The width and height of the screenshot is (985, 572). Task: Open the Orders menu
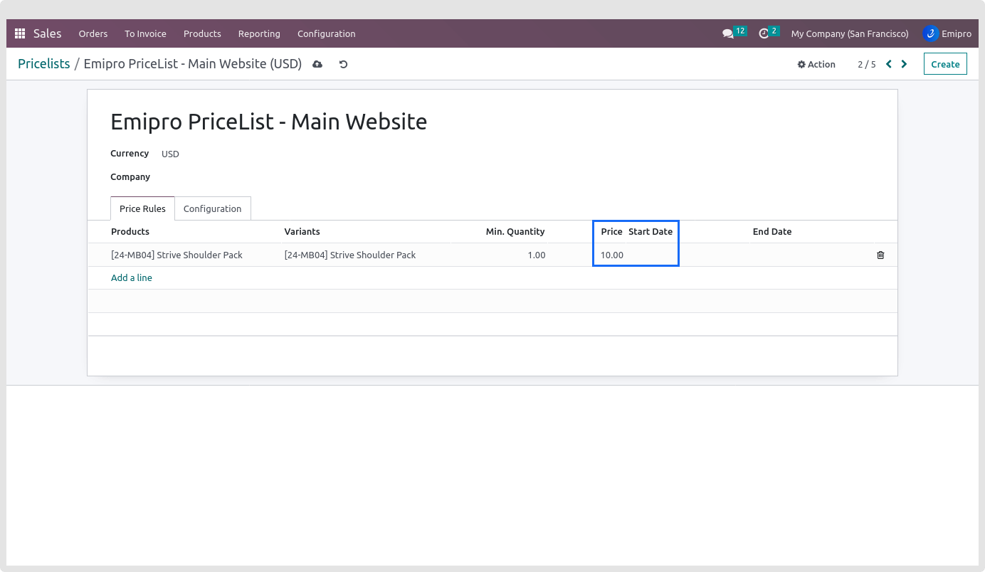[93, 33]
